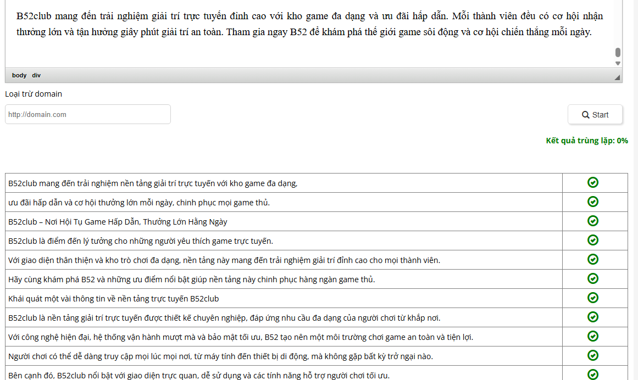This screenshot has width=638, height=380.
Task: Click check icon for 'Khái quát một vài' row
Action: [x=593, y=298]
